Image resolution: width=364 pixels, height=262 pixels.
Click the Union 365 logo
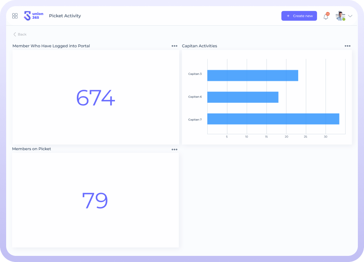tap(34, 16)
